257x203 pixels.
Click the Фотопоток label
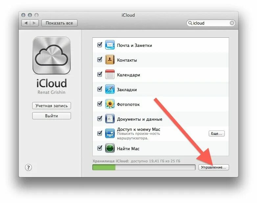pos(128,104)
